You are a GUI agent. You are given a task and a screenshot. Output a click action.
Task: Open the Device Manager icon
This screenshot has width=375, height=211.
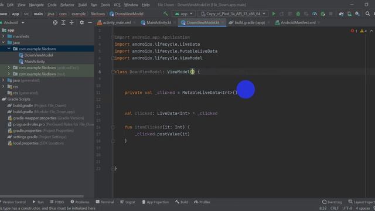pos(349,14)
